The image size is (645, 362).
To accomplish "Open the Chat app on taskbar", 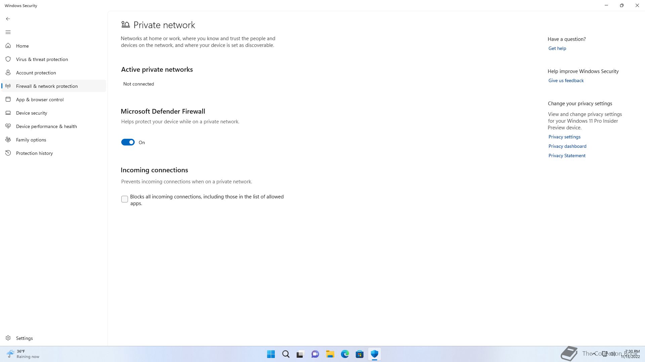I will click(x=315, y=354).
